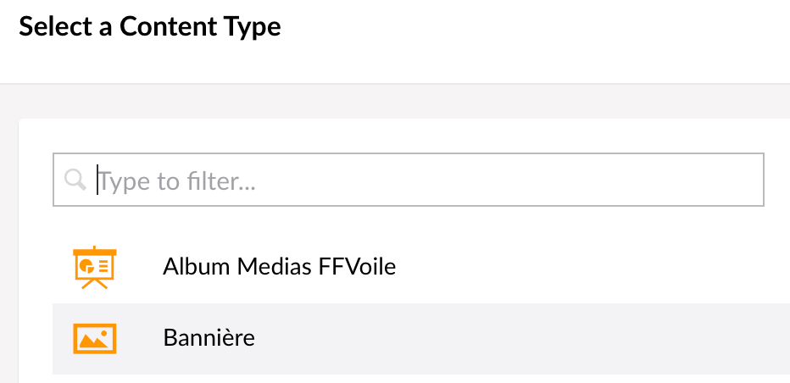Open Album Medias FFVoile via its label
790x383 pixels.
[279, 267]
